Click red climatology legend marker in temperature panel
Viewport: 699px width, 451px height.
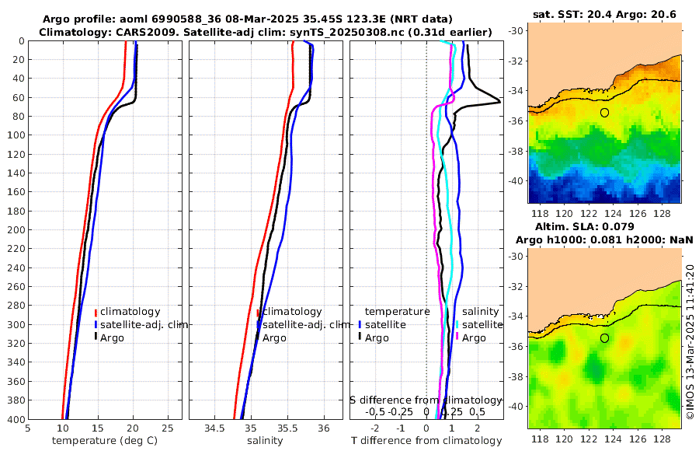coord(96,312)
